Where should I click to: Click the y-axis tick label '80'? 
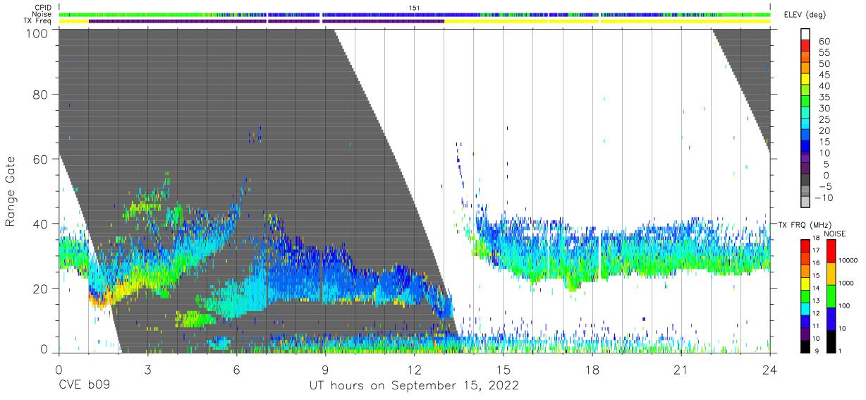click(x=40, y=95)
